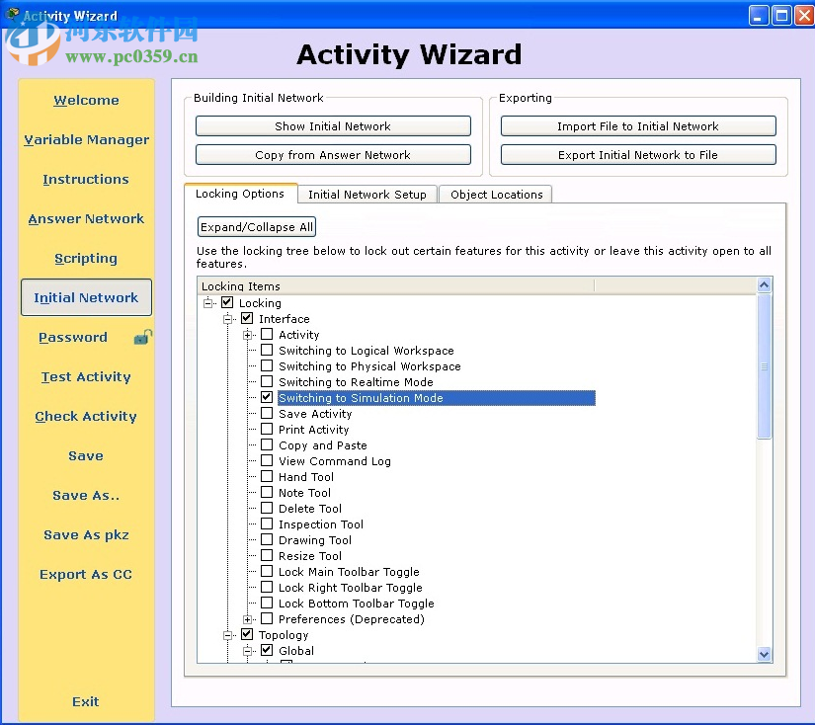
Task: Open the Instructions page
Action: tap(86, 180)
